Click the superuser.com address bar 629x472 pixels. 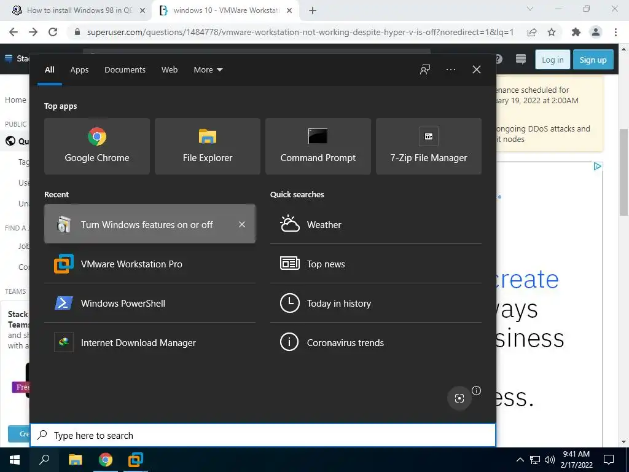(300, 32)
